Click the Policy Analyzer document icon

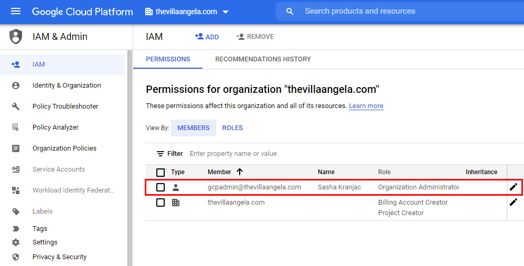click(x=16, y=127)
